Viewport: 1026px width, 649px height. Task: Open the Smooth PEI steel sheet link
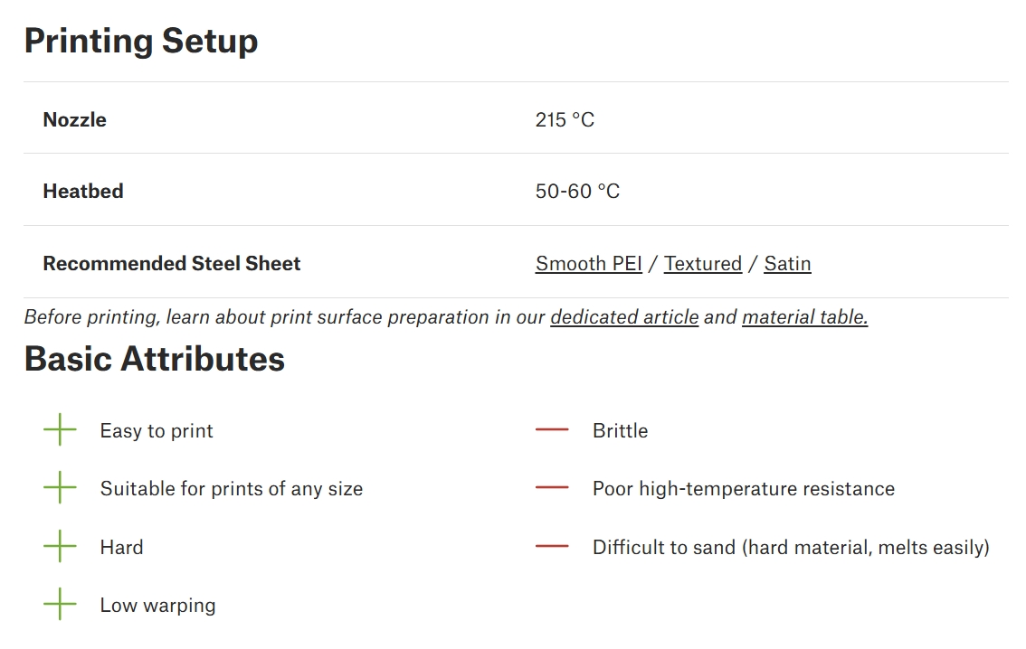pos(588,264)
